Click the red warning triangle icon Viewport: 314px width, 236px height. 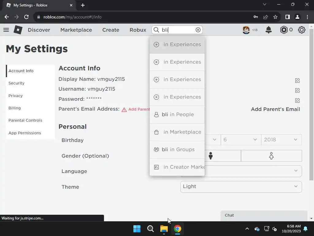pos(124,110)
